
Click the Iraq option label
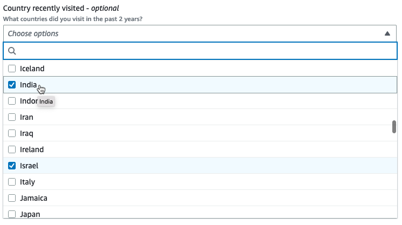tap(26, 133)
